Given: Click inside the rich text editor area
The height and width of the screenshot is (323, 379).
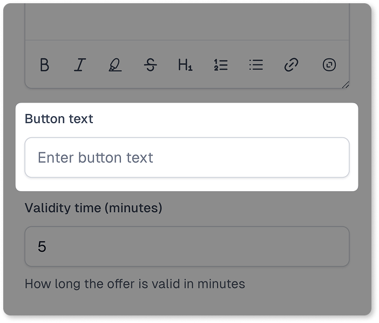Looking at the screenshot, I should tap(187, 21).
